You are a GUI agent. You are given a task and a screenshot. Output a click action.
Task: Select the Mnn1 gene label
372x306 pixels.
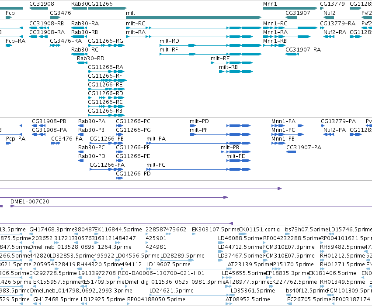(270, 4)
